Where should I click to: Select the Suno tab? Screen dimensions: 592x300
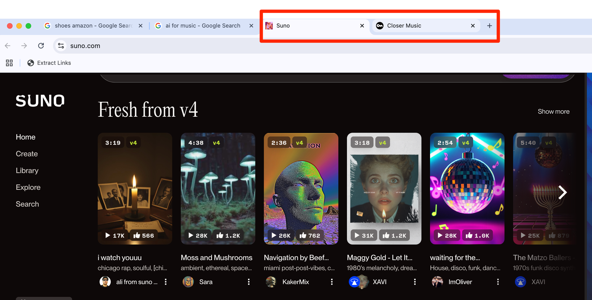(316, 26)
